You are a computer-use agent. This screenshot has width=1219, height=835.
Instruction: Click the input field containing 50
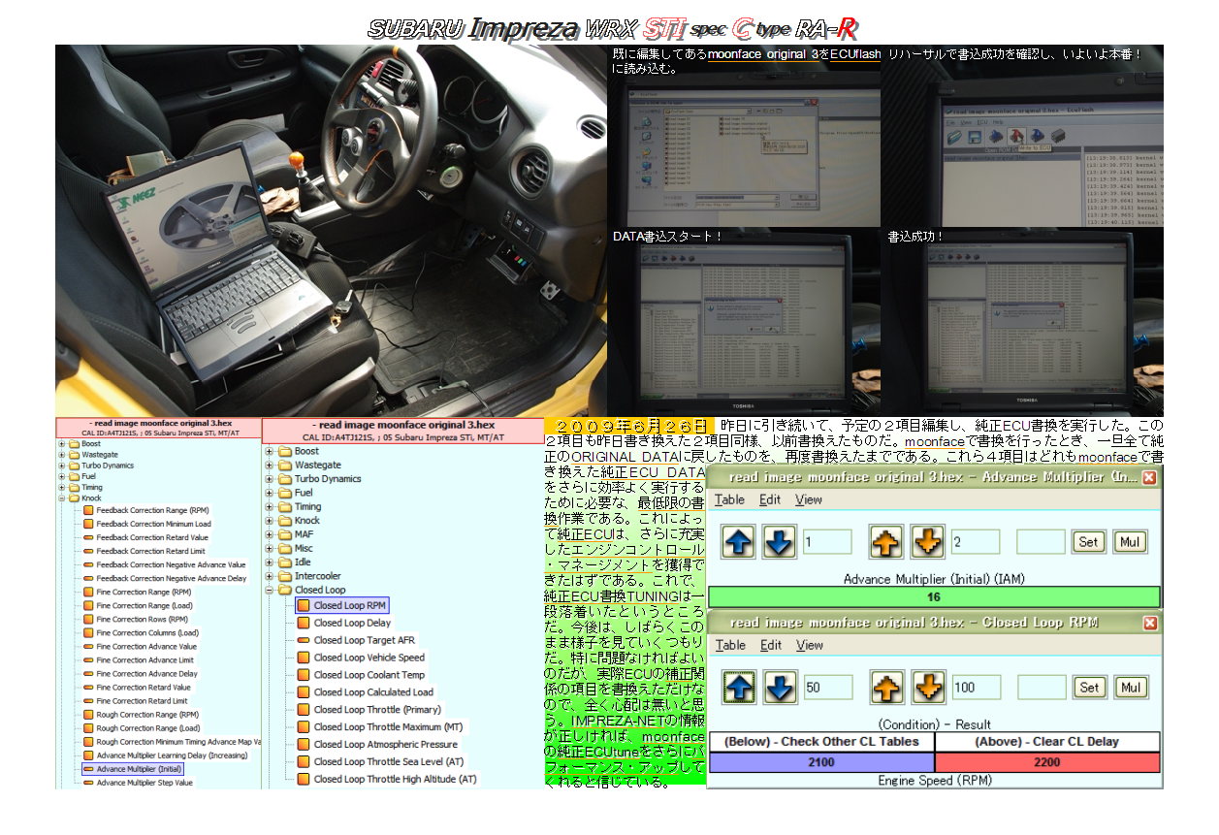pos(827,688)
